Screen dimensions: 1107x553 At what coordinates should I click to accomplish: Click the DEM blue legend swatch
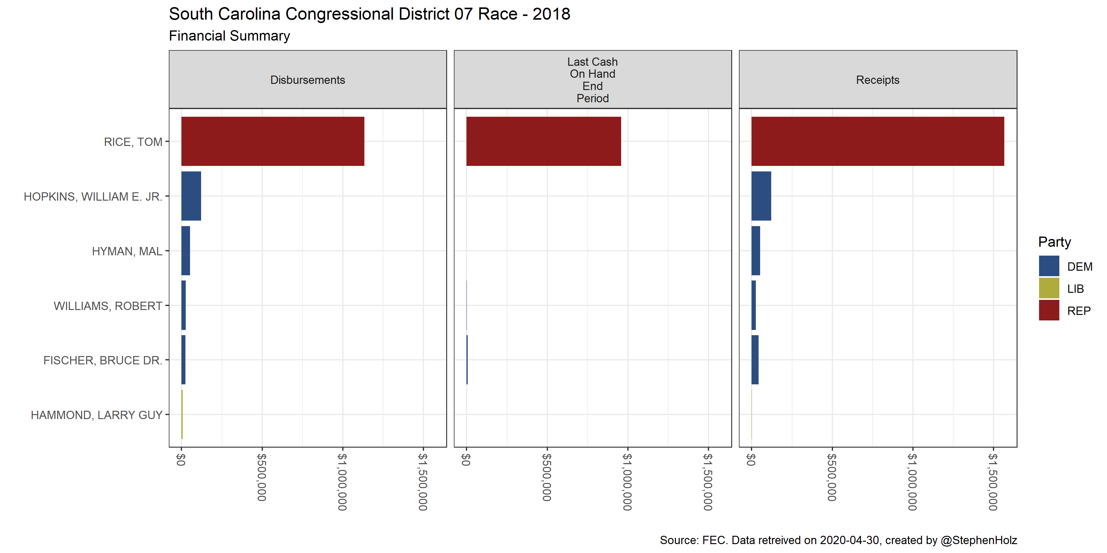coord(1049,266)
